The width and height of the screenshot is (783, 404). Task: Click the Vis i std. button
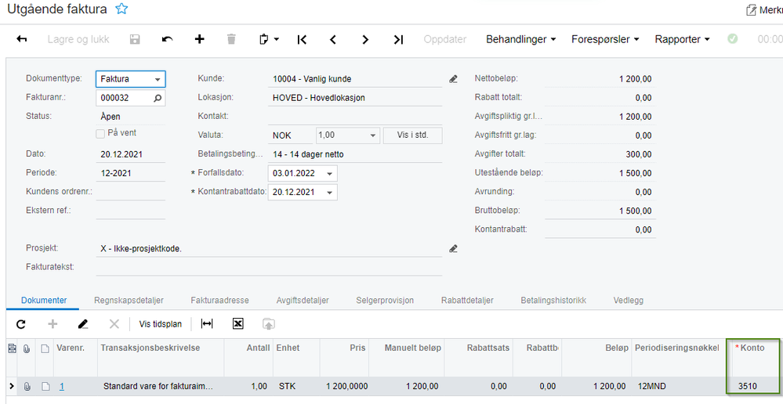pyautogui.click(x=413, y=135)
